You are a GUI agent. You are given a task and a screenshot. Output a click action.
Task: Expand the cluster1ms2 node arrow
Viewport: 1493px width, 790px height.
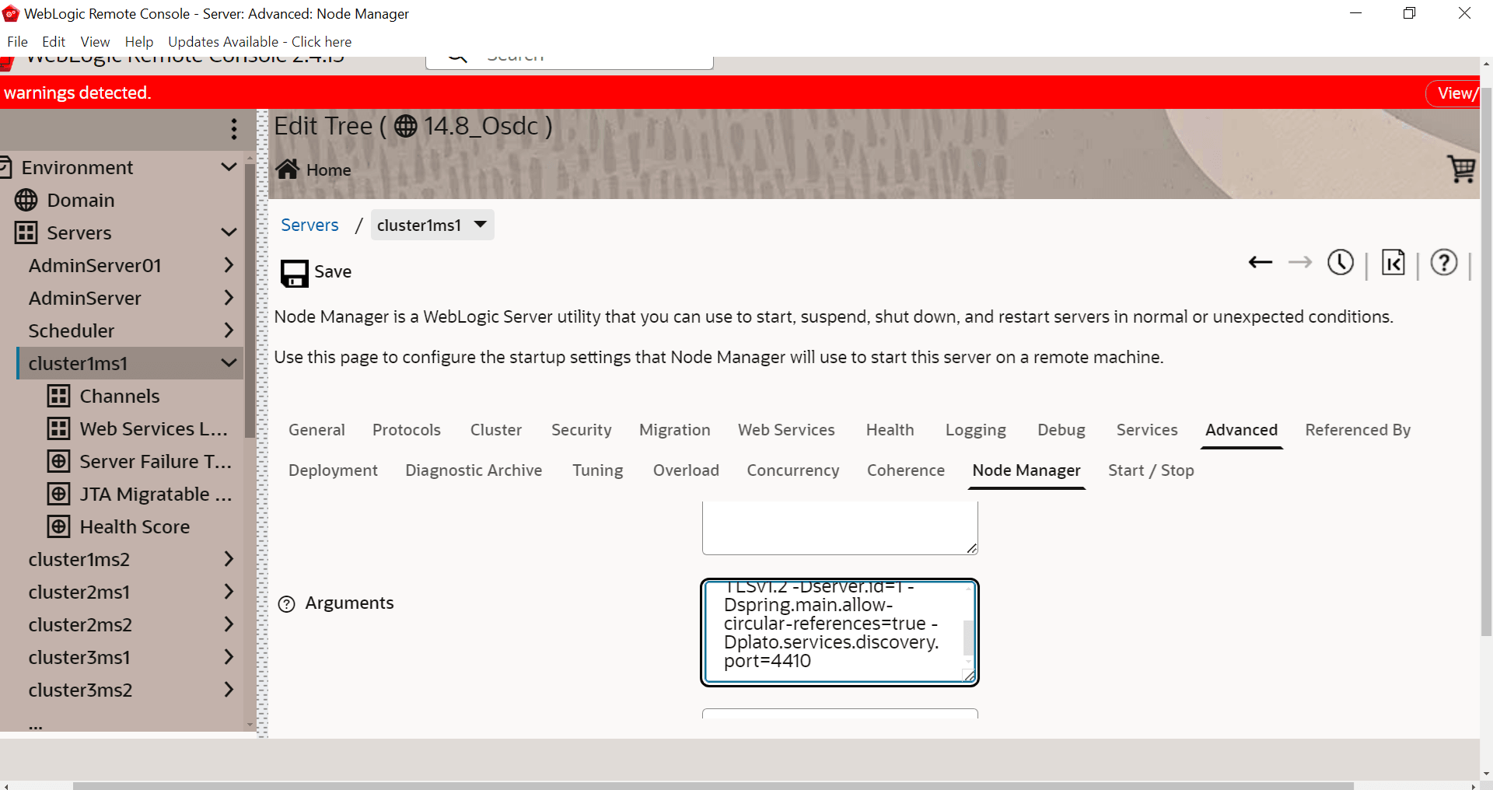coord(229,559)
